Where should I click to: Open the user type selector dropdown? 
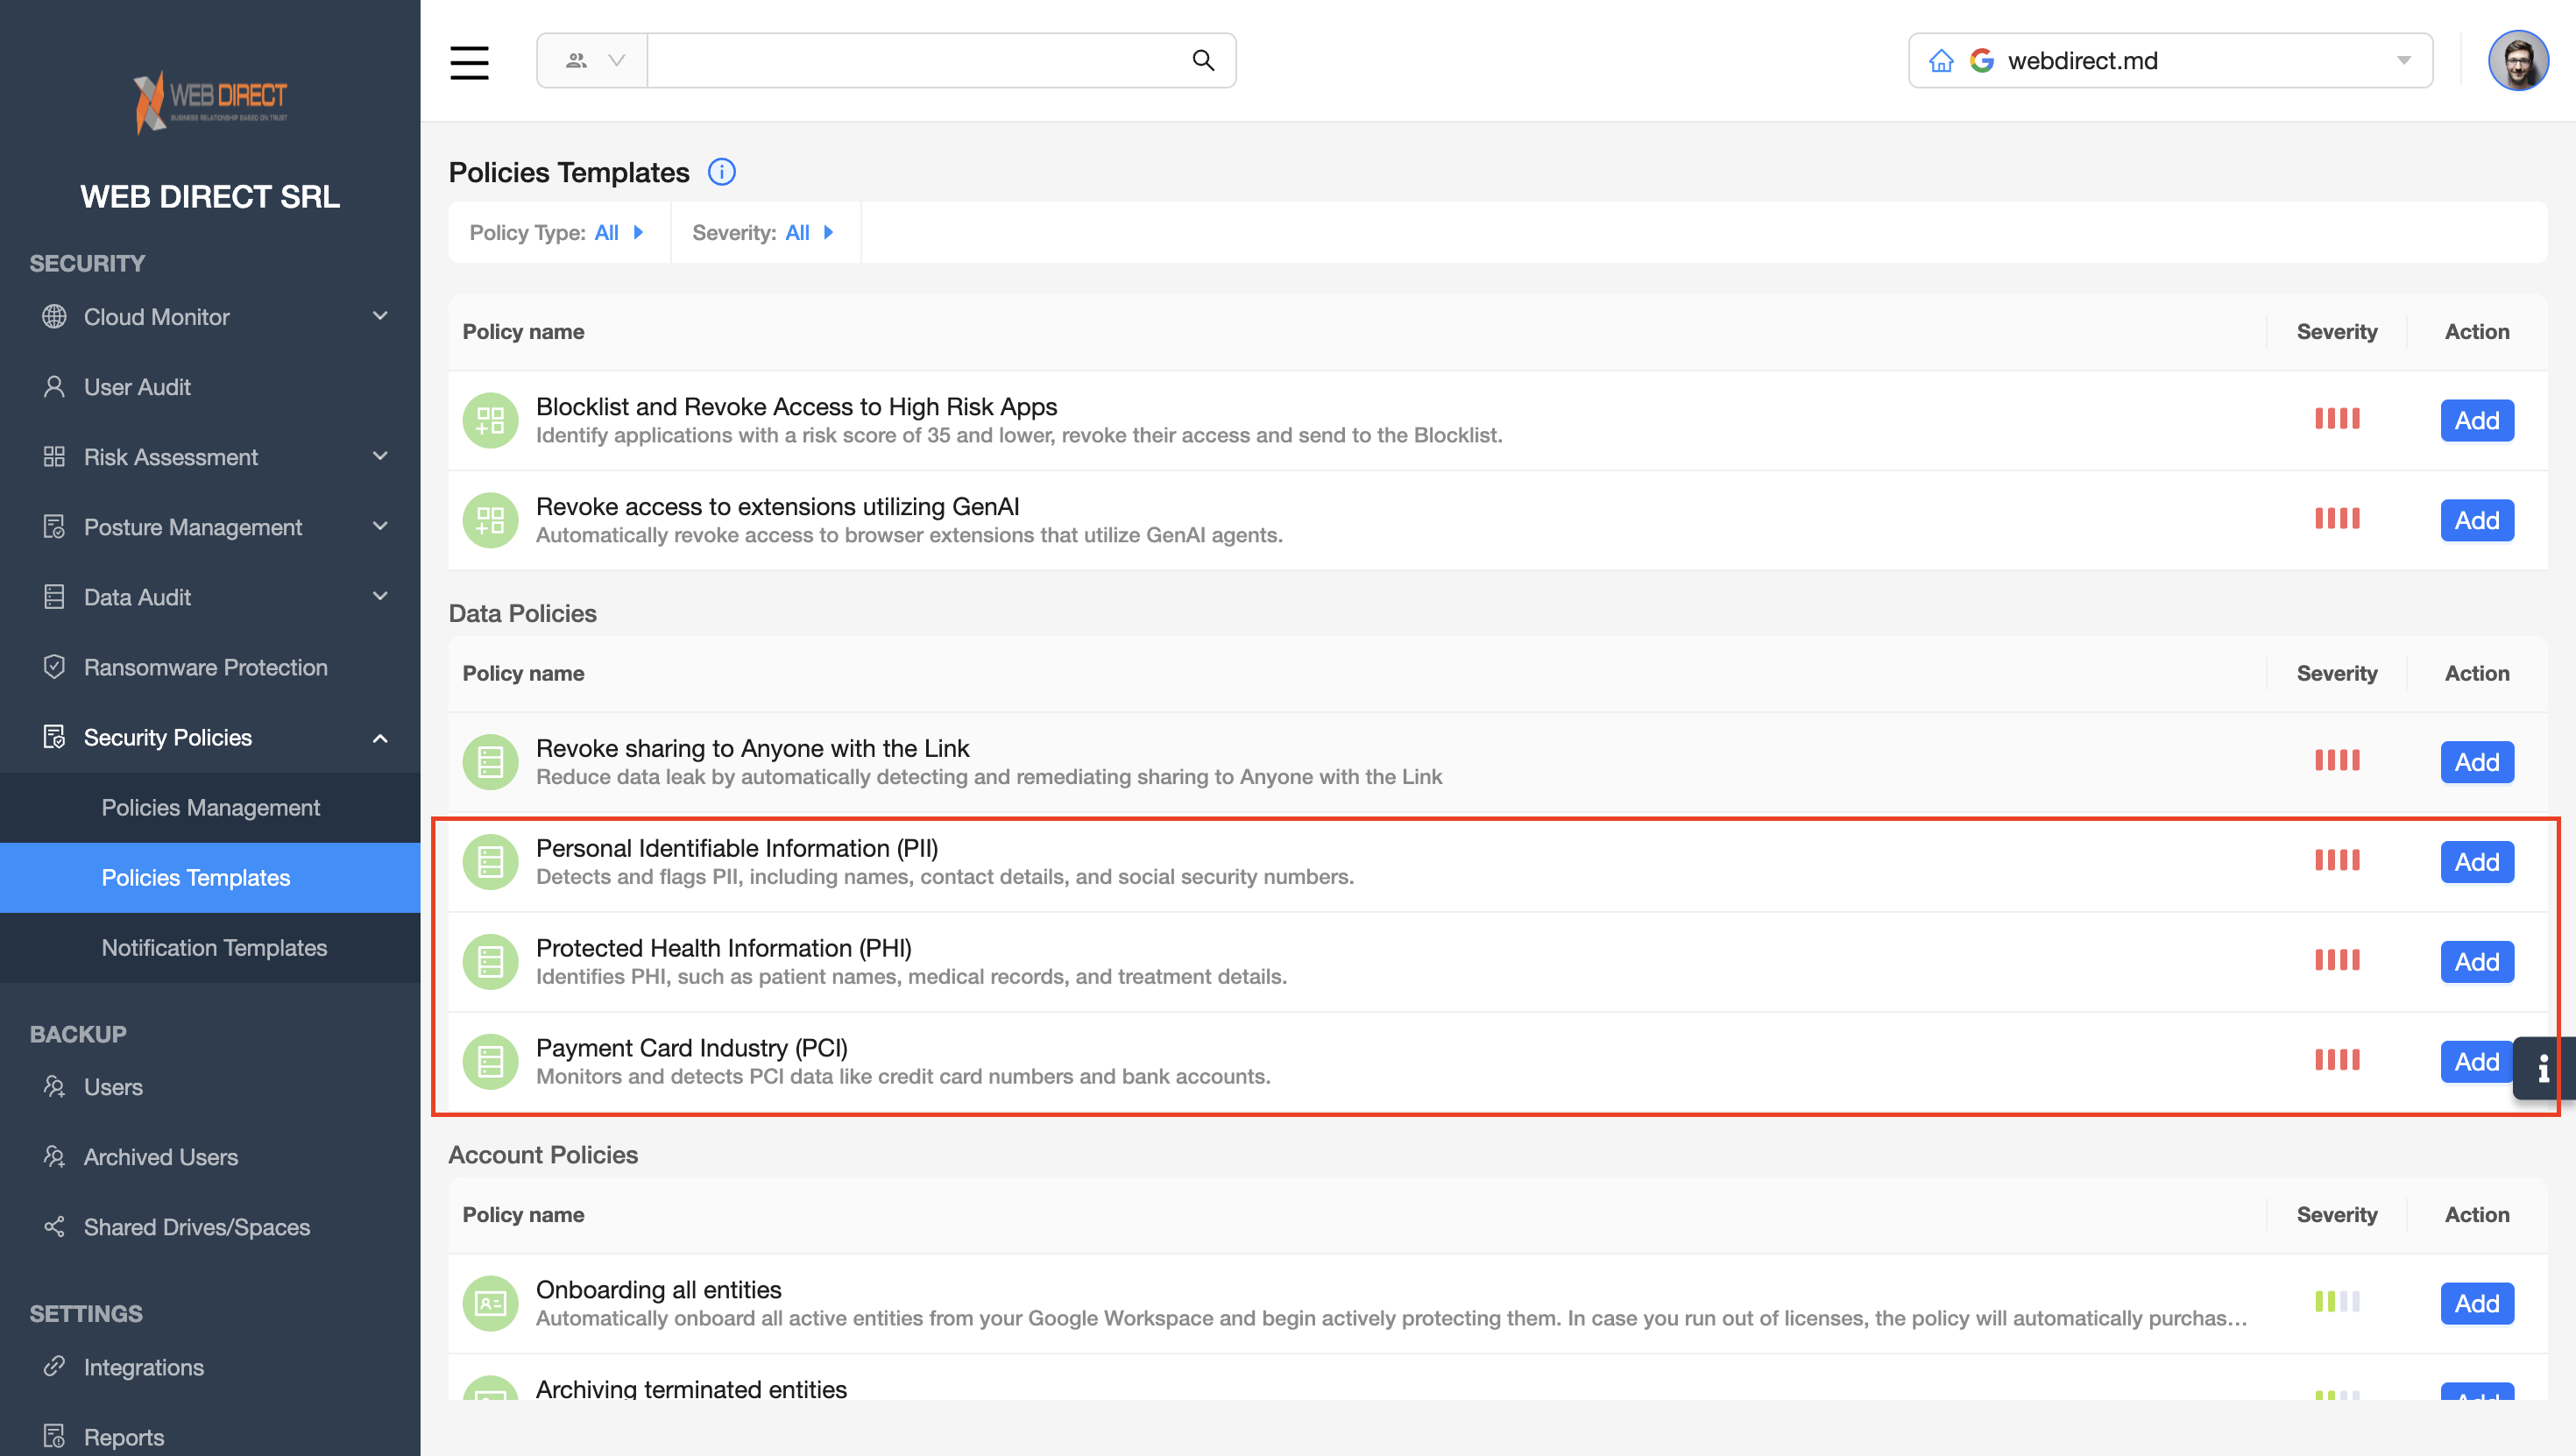point(593,61)
